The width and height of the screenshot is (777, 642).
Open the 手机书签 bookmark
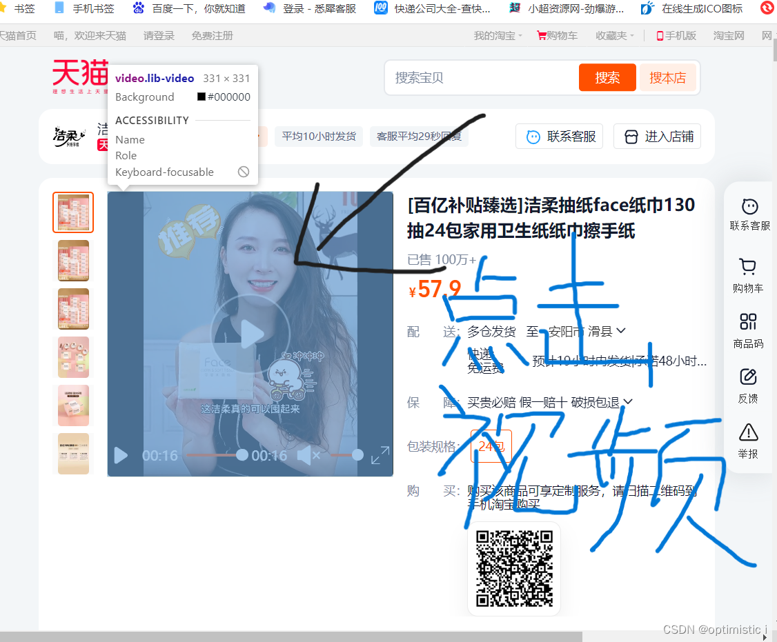[x=84, y=8]
